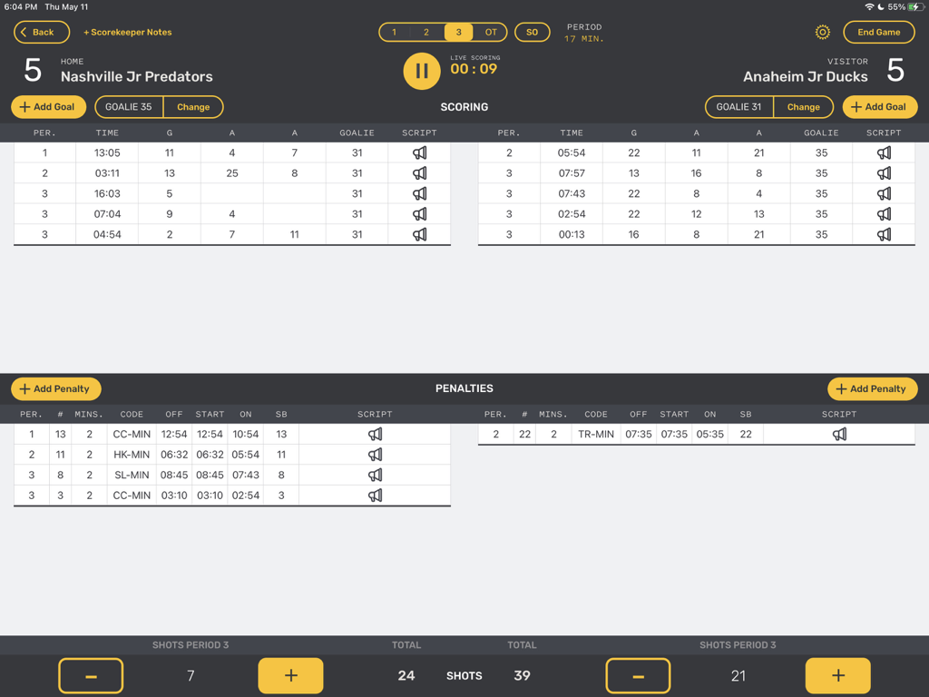Play script for Anaheim's TR-MIN penalty
Image resolution: width=929 pixels, height=697 pixels.
[x=838, y=434]
